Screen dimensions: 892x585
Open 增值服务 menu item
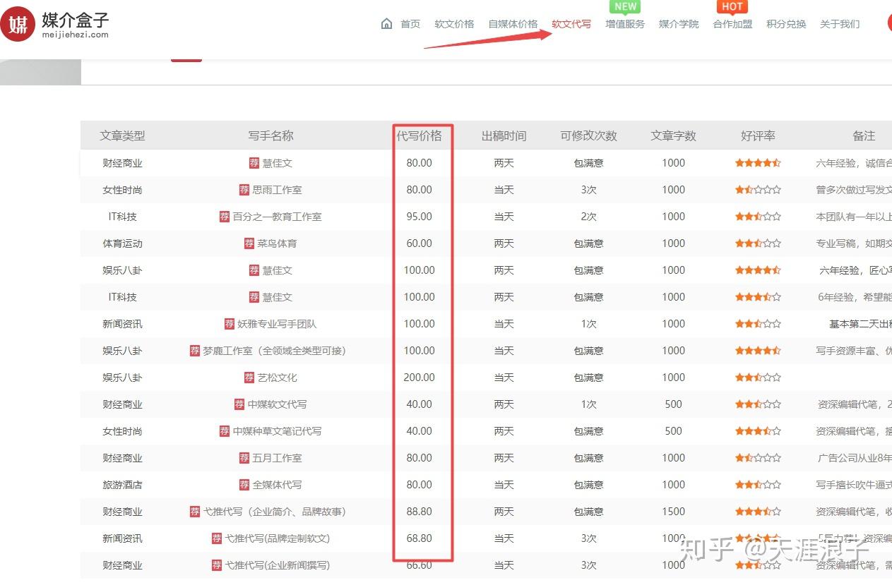coord(625,24)
